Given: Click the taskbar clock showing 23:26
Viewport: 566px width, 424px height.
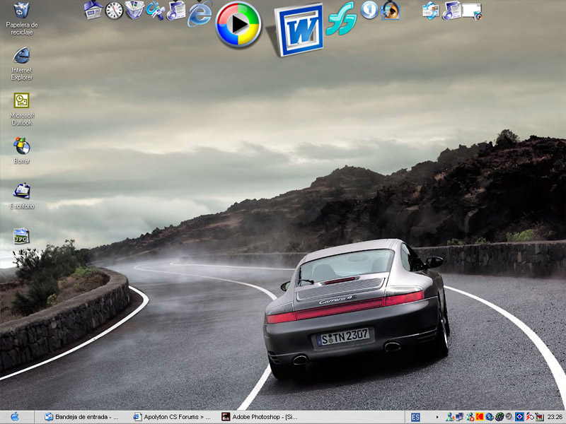Looking at the screenshot, I should 555,417.
